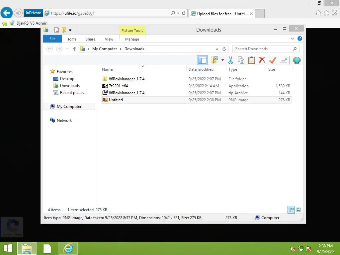Click New folder icon in quick access toolbar
This screenshot has width=340, height=255.
[64, 30]
